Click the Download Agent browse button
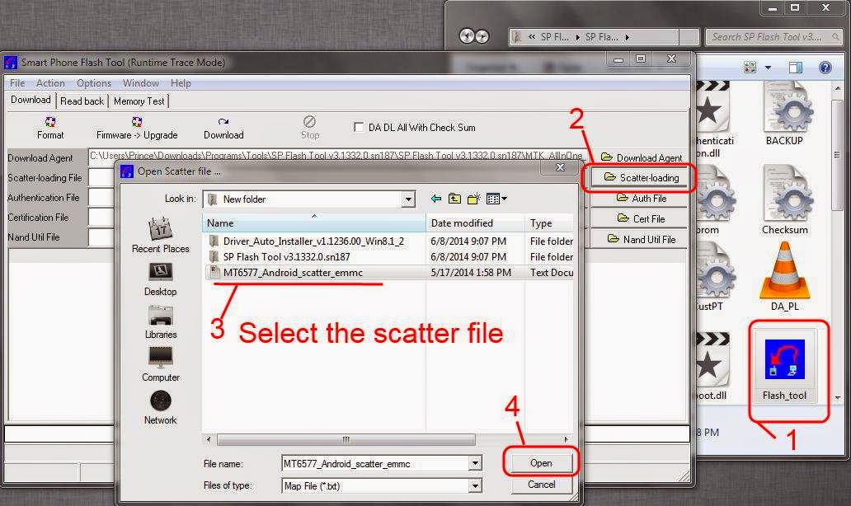Screen dimensions: 851x506 [642, 158]
